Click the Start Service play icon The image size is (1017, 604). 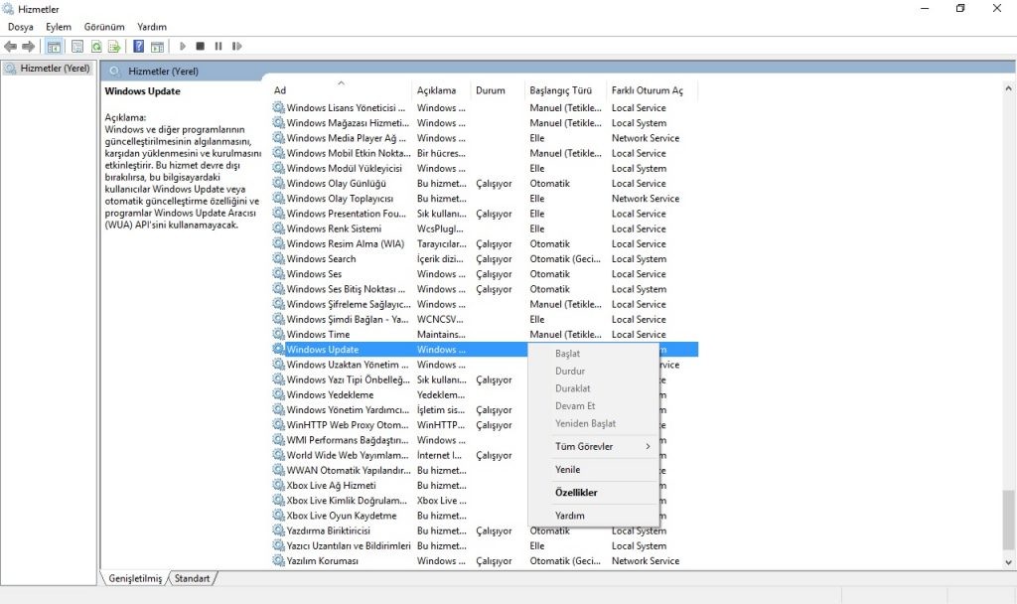coord(183,46)
